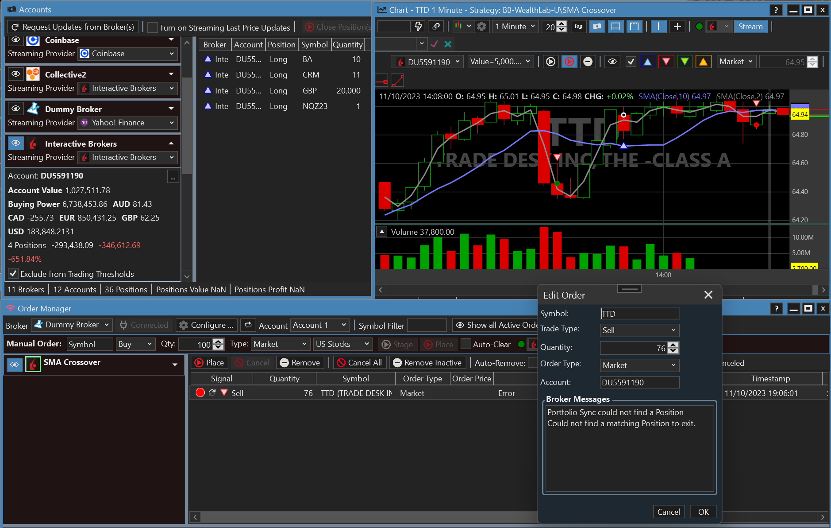
Task: Open Order Type Market dropdown in Edit Order
Action: [639, 365]
